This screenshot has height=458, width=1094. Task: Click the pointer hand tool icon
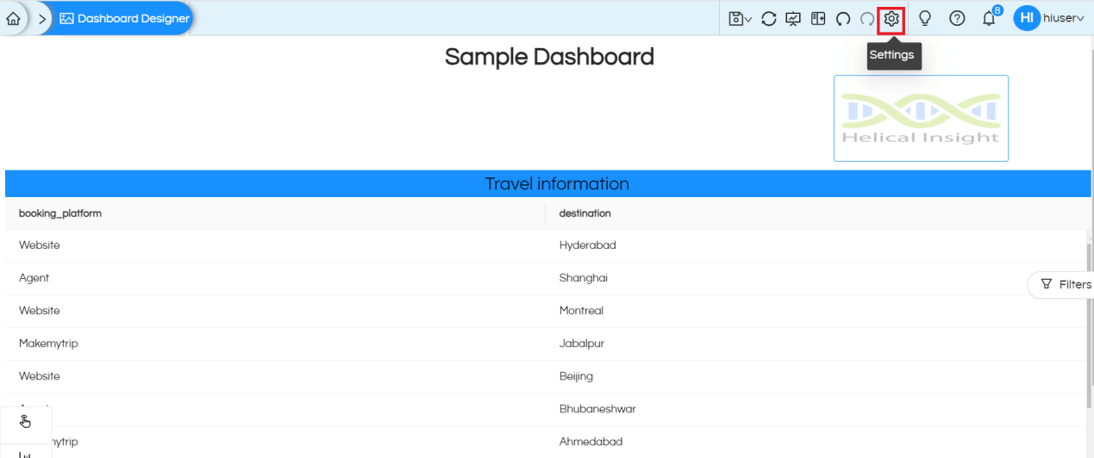[25, 421]
